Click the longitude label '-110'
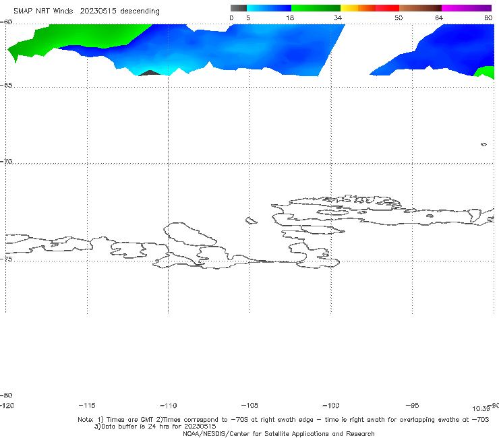Viewport: 499px width, 438px height. point(169,406)
